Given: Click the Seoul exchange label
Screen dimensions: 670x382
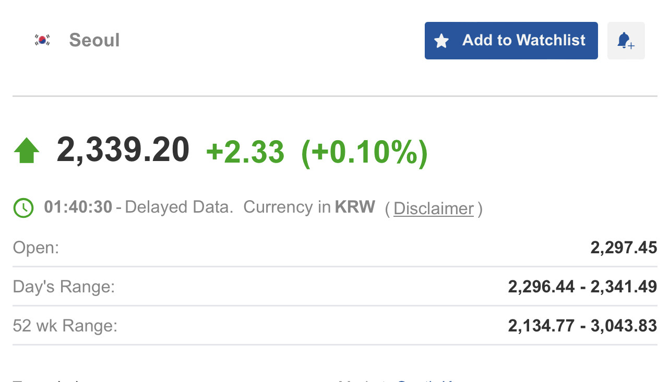Looking at the screenshot, I should (94, 40).
